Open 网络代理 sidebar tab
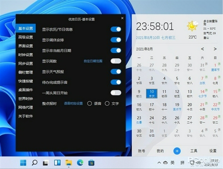The height and width of the screenshot is (169, 223). (26, 107)
